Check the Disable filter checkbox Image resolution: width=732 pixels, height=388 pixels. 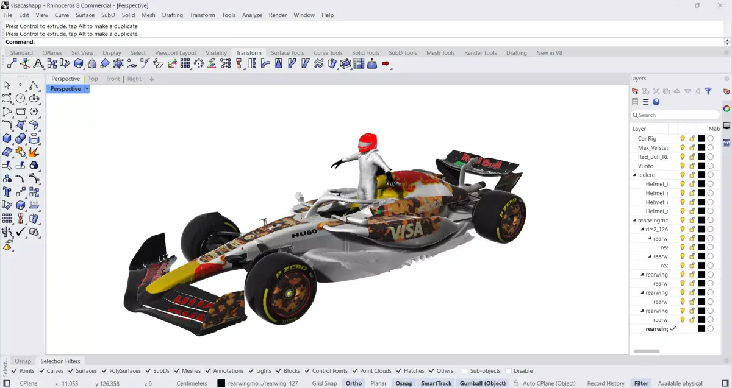[509, 371]
